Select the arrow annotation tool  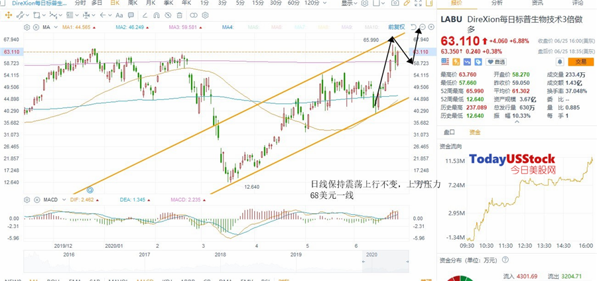[103, 16]
